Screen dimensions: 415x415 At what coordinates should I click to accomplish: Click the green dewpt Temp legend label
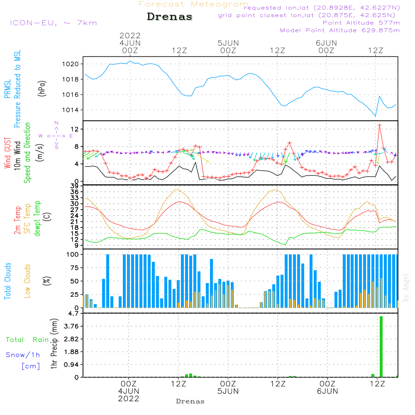coord(37,219)
